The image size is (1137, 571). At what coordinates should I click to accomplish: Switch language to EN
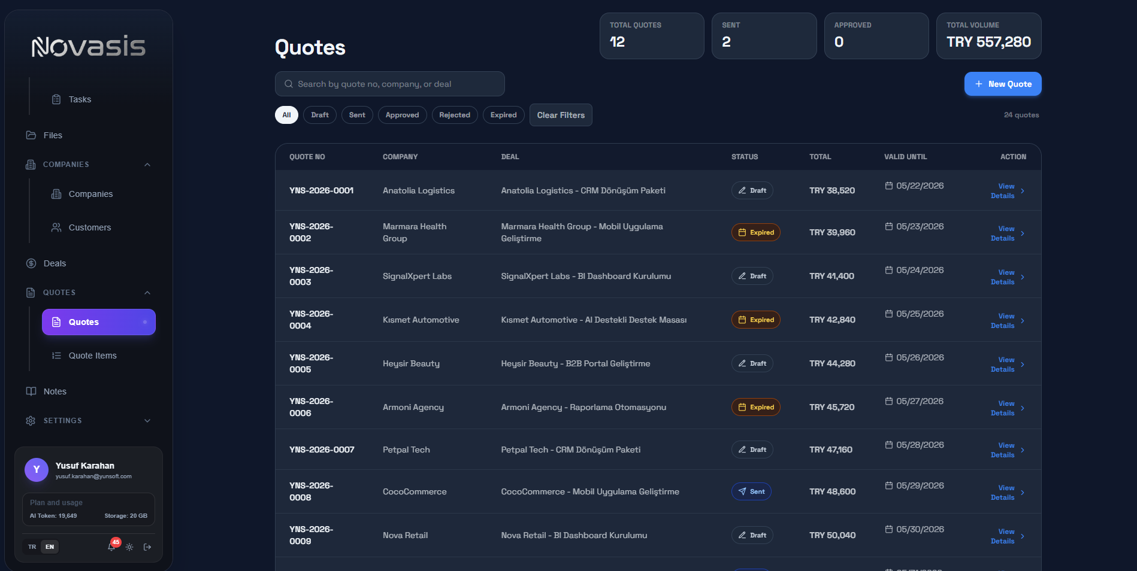[x=50, y=547]
